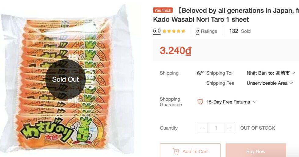299x157 pixels.
Task: Click the Sold Out circle overlay
Action: (65, 79)
